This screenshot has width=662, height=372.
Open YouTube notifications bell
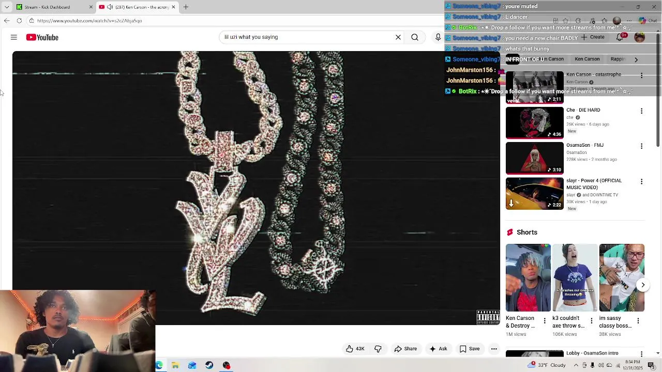620,37
